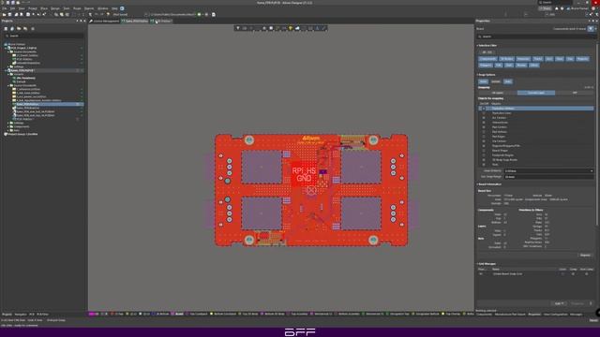Click the Reports button in Board Information
This screenshot has height=337, width=600.
click(585, 255)
